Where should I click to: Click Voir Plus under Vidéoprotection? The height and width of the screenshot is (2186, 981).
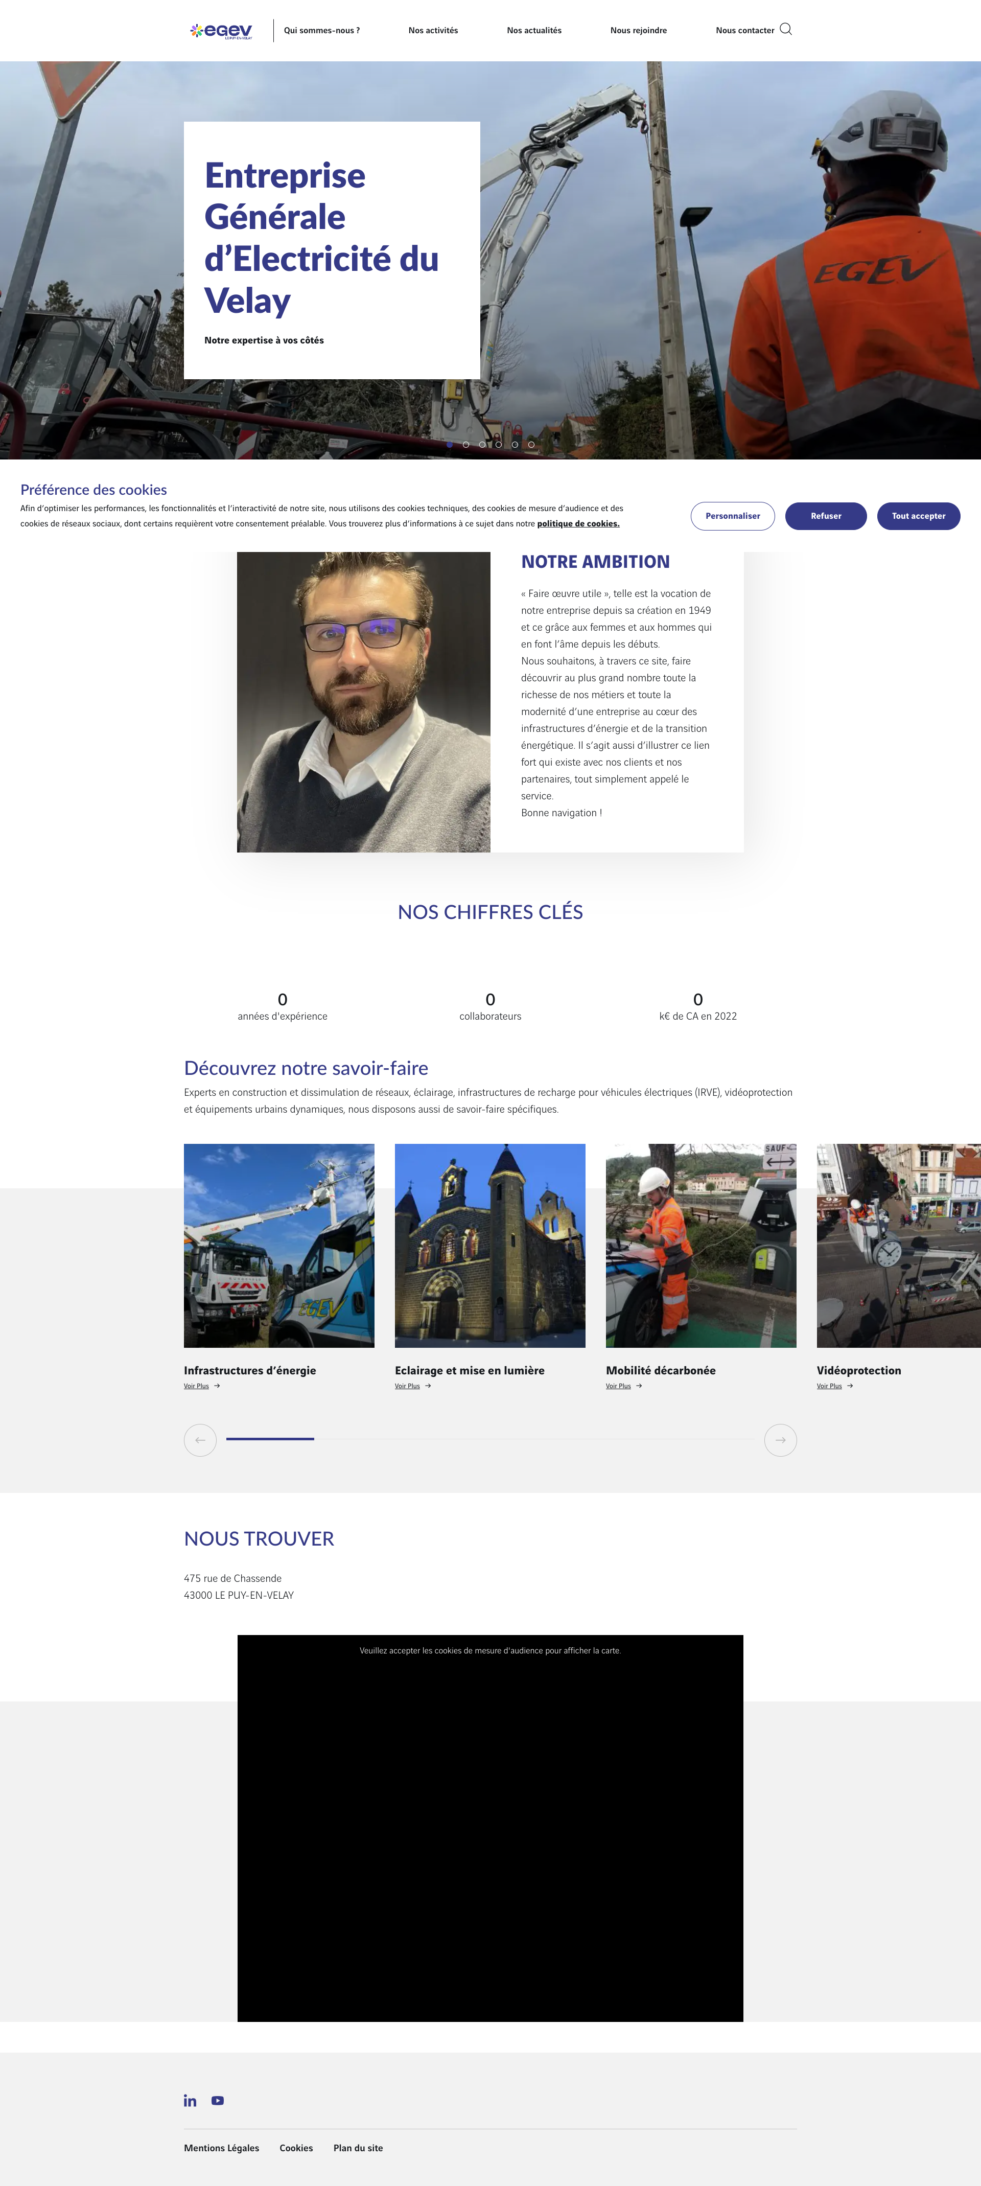(829, 1386)
